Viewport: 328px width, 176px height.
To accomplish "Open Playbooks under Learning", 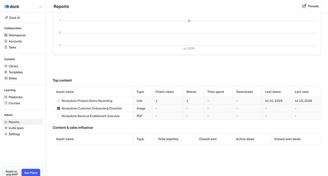I will [x=15, y=97].
